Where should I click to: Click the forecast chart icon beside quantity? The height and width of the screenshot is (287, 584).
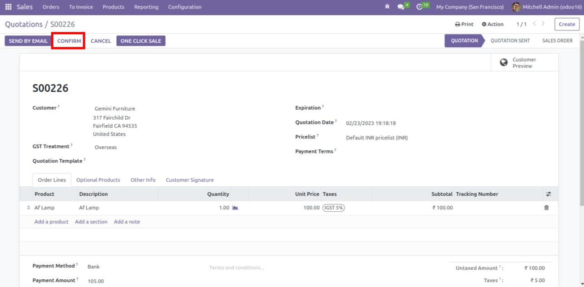[235, 208]
